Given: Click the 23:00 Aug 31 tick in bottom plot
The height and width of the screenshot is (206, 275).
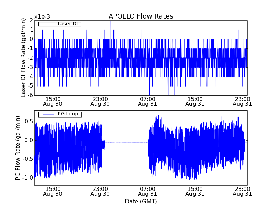Looking at the screenshot, I should pyautogui.click(x=242, y=191).
